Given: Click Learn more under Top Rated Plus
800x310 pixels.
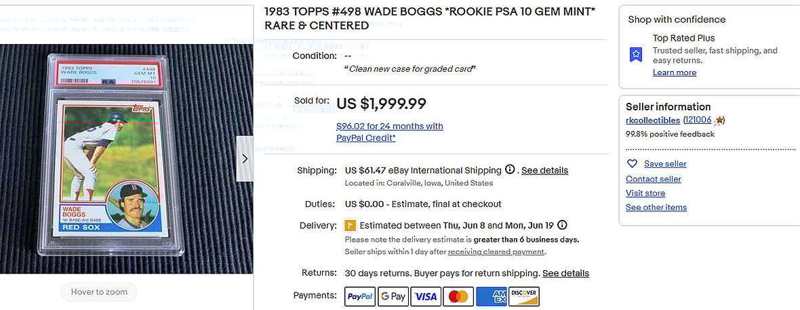Looking at the screenshot, I should pyautogui.click(x=674, y=72).
